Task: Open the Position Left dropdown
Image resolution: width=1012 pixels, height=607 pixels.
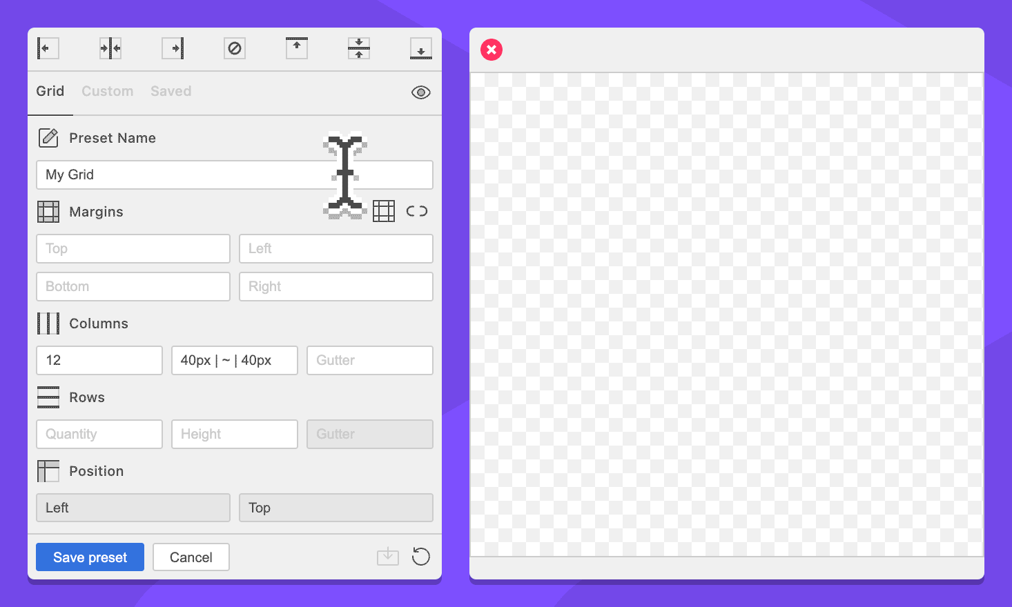Action: click(x=133, y=508)
